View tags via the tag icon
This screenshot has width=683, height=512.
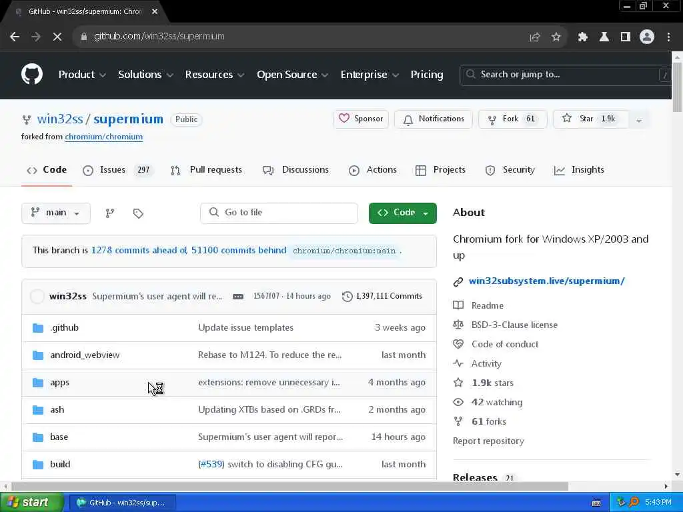(x=138, y=213)
